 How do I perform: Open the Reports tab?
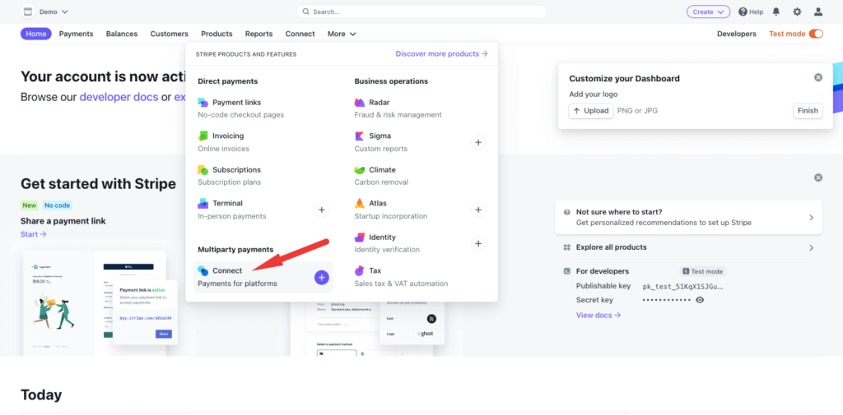pos(258,34)
